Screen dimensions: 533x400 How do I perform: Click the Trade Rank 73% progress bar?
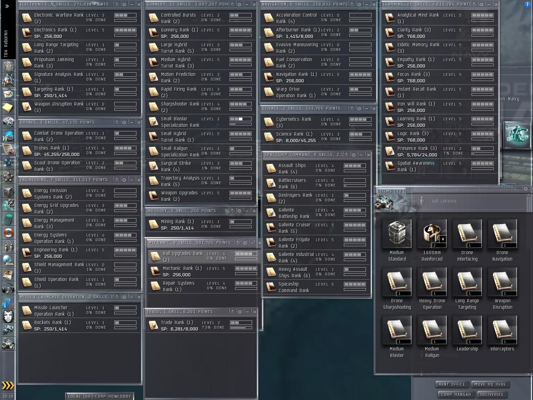241,328
